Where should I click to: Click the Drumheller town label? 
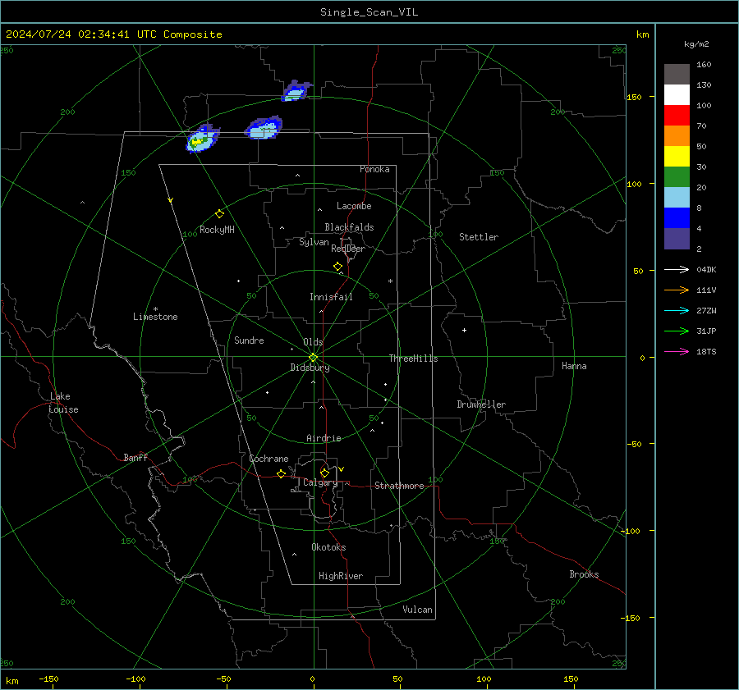pyautogui.click(x=481, y=404)
